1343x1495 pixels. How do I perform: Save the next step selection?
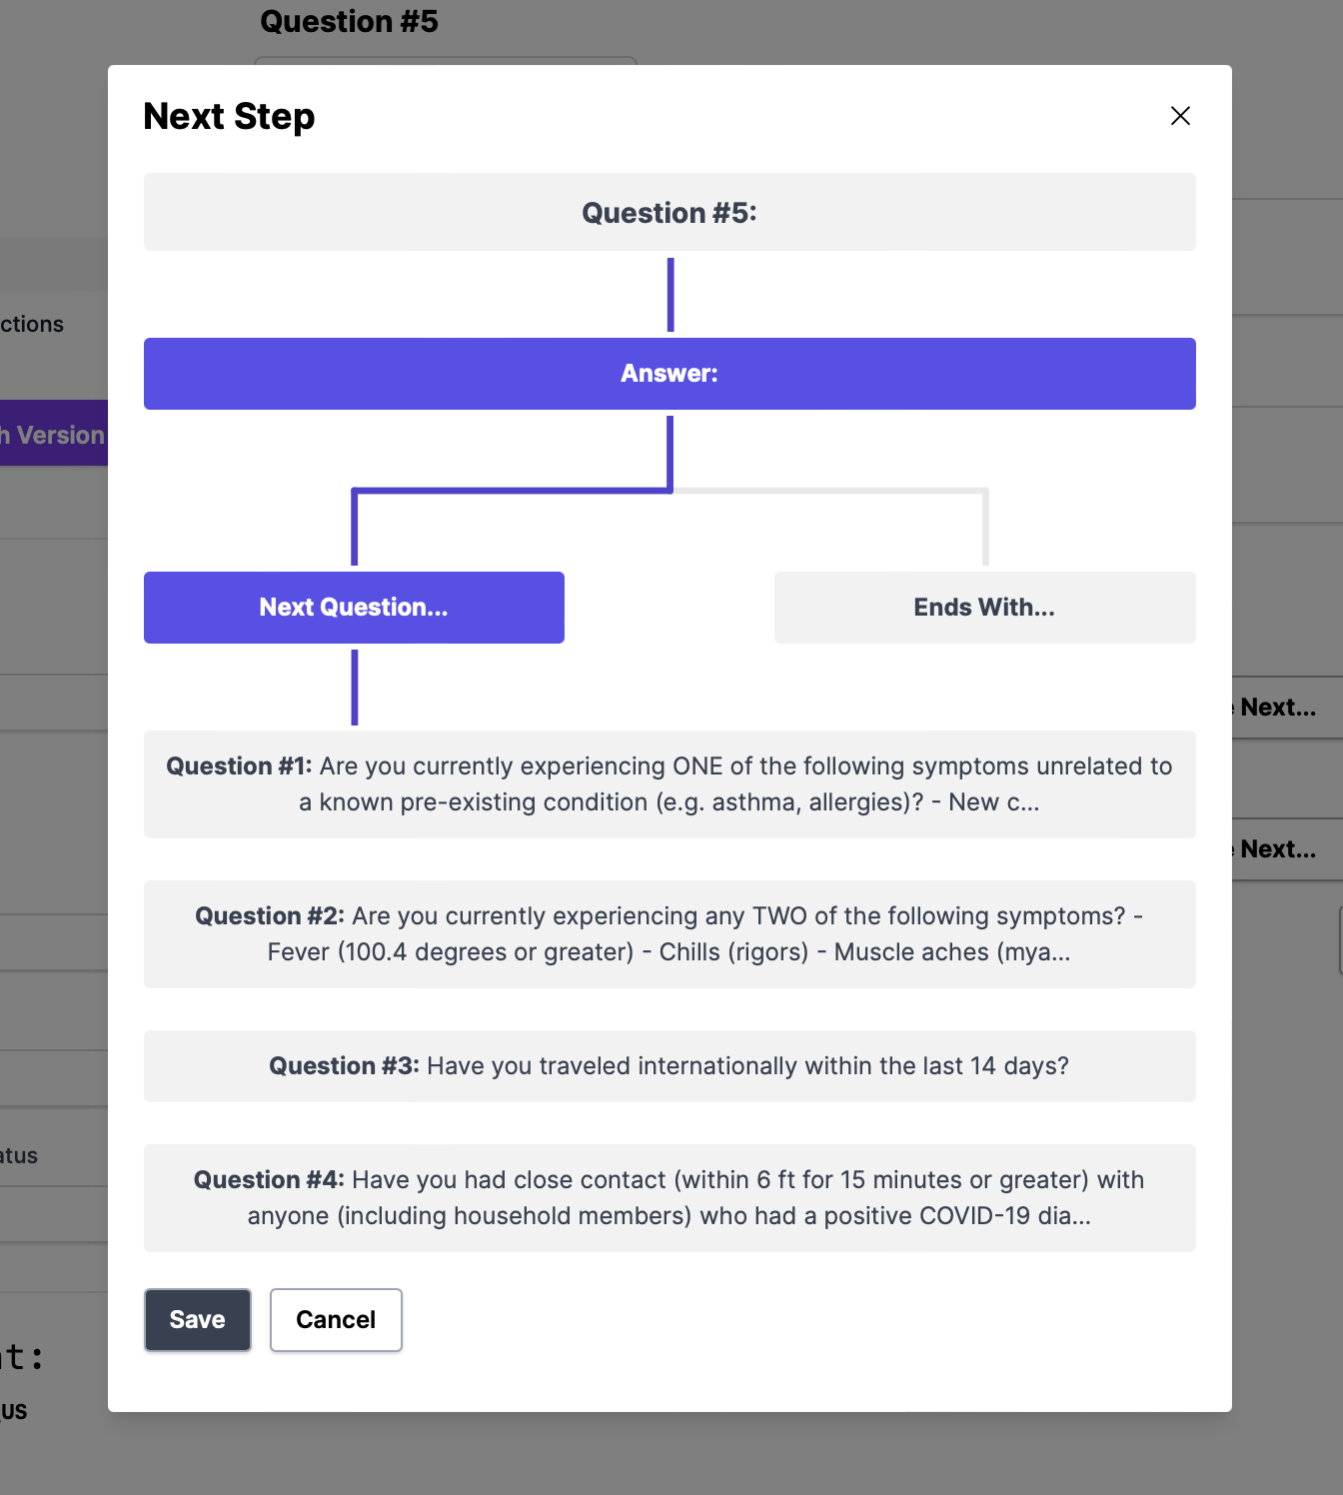[x=198, y=1320]
